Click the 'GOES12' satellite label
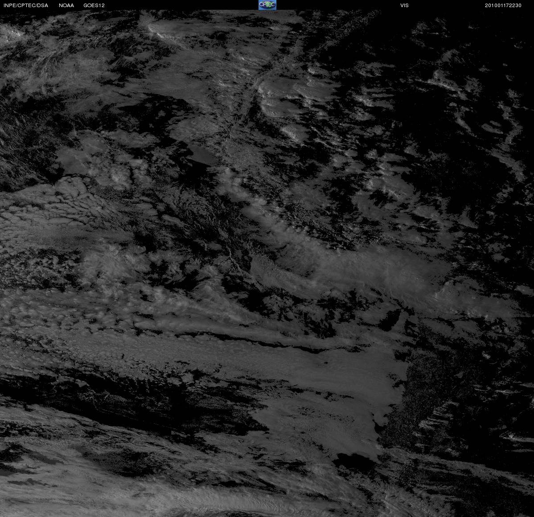The image size is (534, 517). point(94,5)
